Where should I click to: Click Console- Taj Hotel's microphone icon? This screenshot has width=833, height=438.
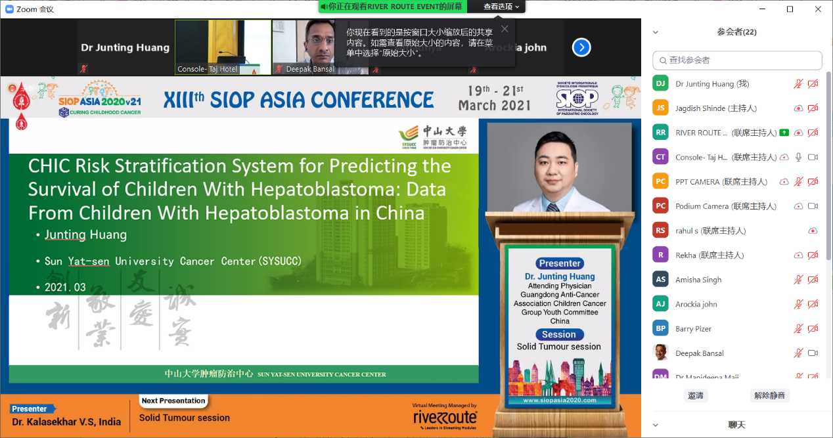pyautogui.click(x=798, y=157)
